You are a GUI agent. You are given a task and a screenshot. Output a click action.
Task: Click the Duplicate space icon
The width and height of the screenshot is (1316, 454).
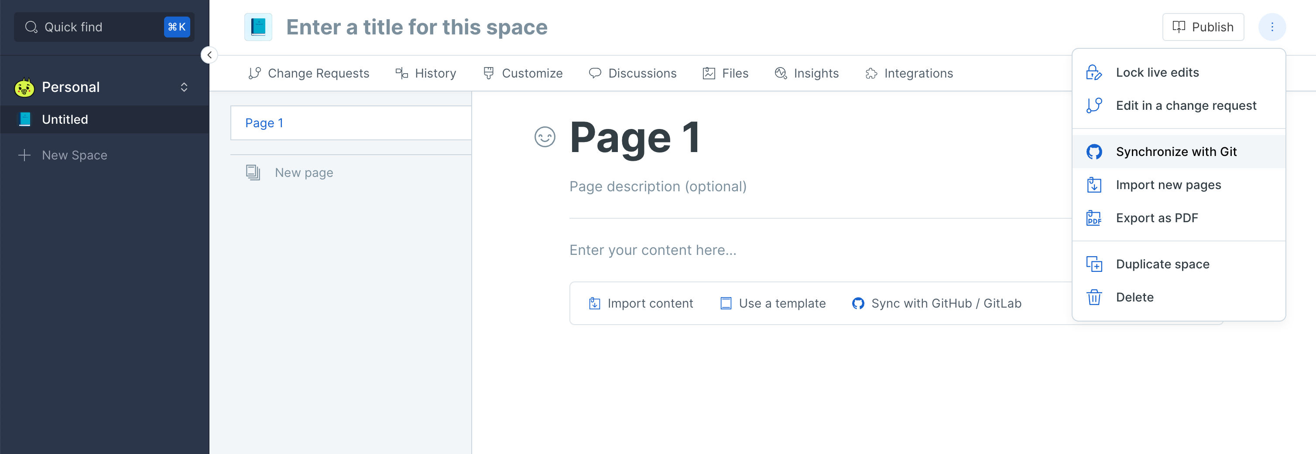tap(1094, 264)
